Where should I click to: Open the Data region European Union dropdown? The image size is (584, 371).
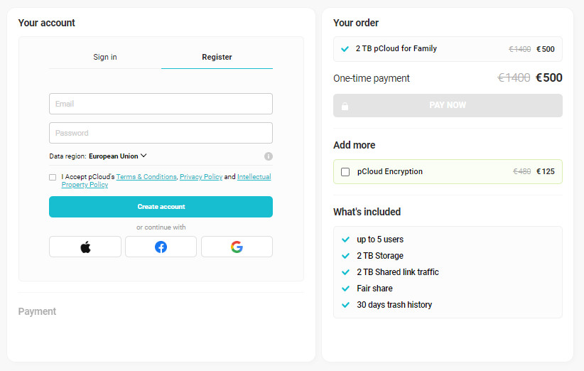(118, 156)
